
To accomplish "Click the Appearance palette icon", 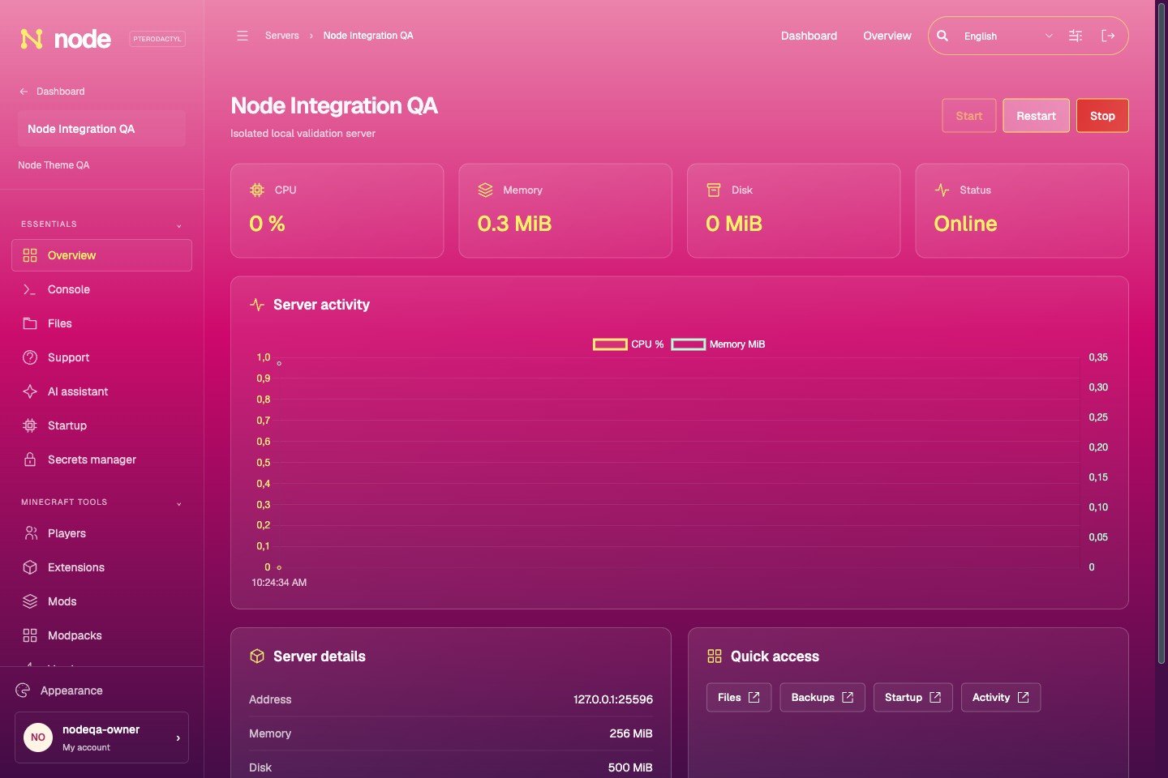I will (23, 690).
